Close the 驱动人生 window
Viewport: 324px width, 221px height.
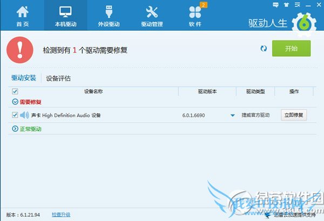[x=319, y=5]
